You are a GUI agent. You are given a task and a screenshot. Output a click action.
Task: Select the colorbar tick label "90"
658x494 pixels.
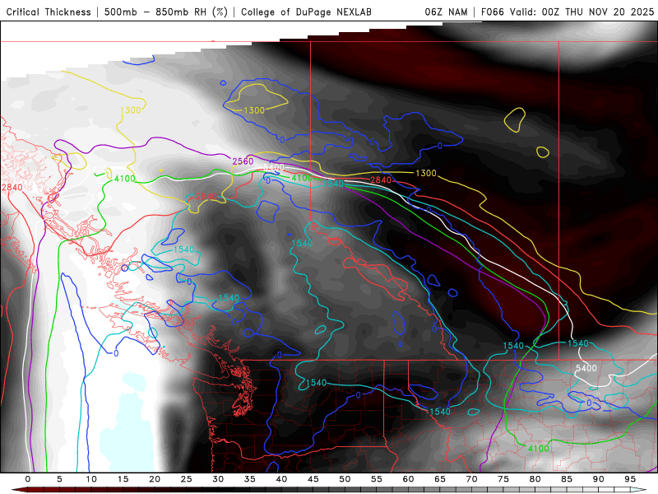click(599, 479)
